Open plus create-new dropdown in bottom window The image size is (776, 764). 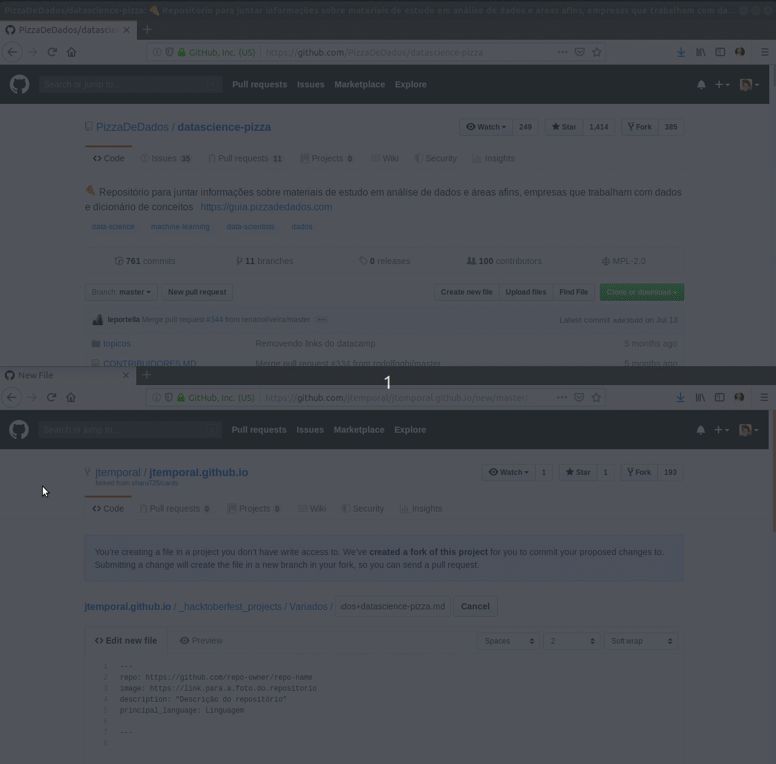click(722, 430)
